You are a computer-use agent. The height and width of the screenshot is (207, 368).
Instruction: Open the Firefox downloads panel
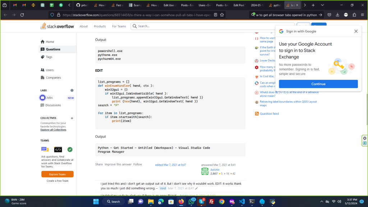coord(337,15)
